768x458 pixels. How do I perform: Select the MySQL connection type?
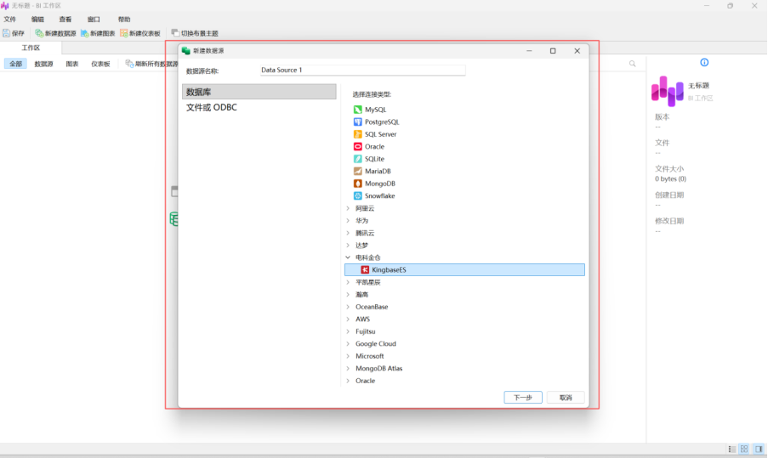point(374,110)
